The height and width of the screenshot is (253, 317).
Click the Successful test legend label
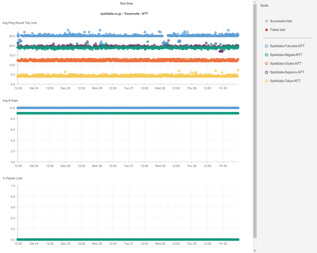tap(281, 21)
